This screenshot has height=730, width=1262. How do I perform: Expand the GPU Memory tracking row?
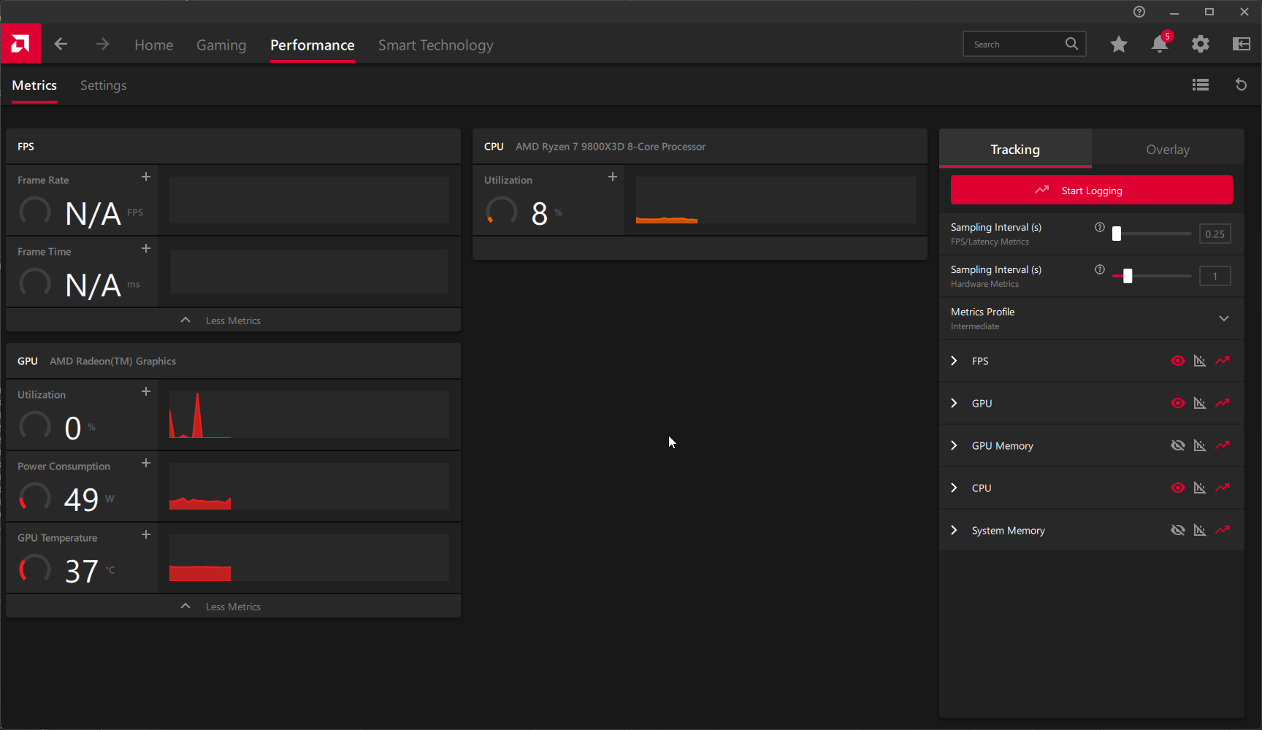[954, 445]
